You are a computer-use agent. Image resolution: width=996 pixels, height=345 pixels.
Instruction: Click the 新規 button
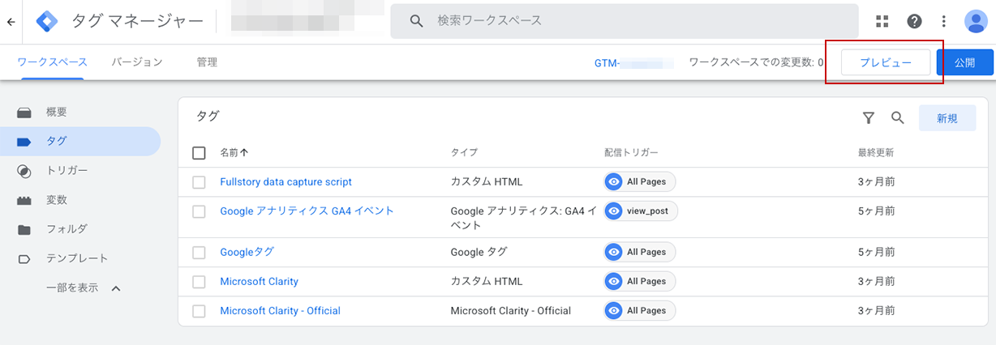click(947, 118)
